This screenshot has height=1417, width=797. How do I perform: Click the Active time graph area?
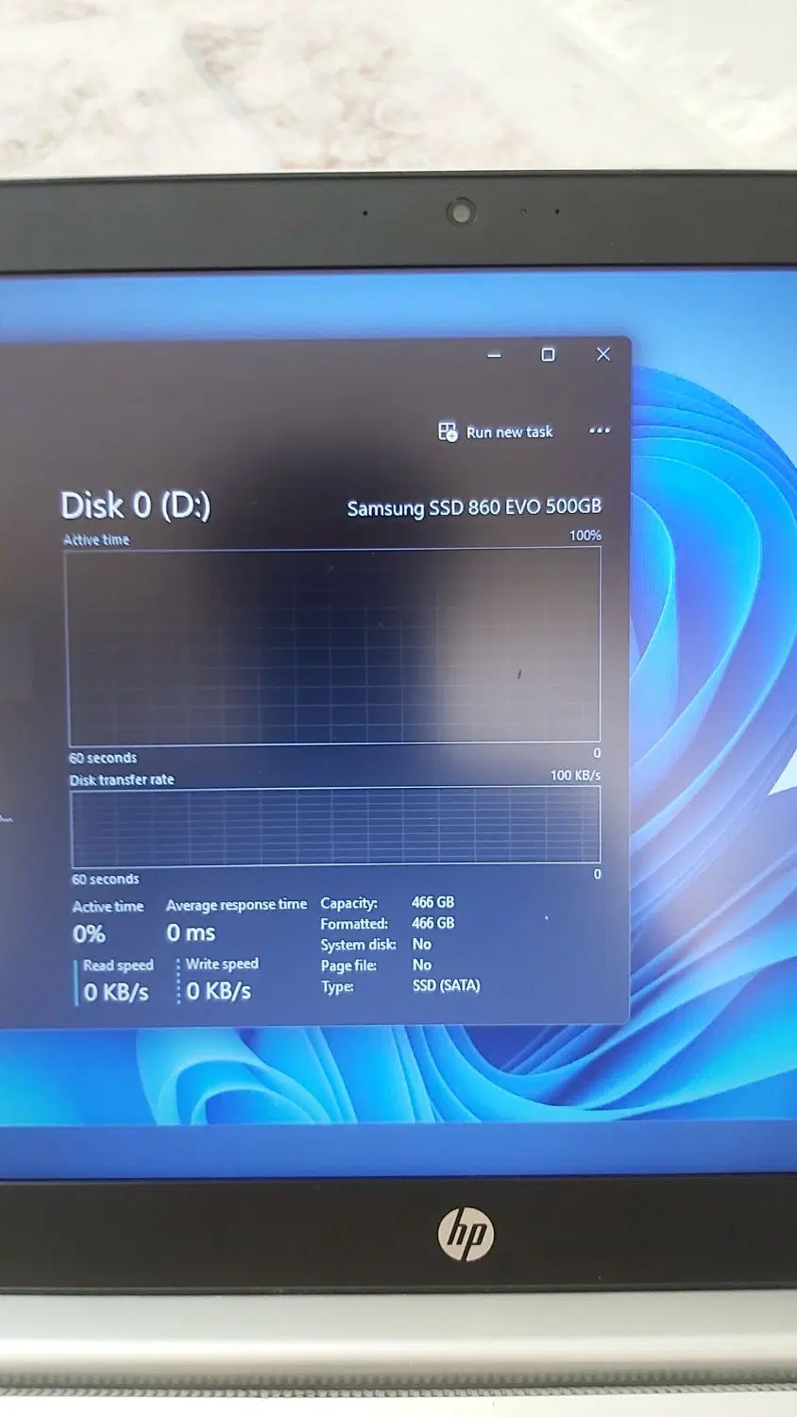[x=333, y=646]
